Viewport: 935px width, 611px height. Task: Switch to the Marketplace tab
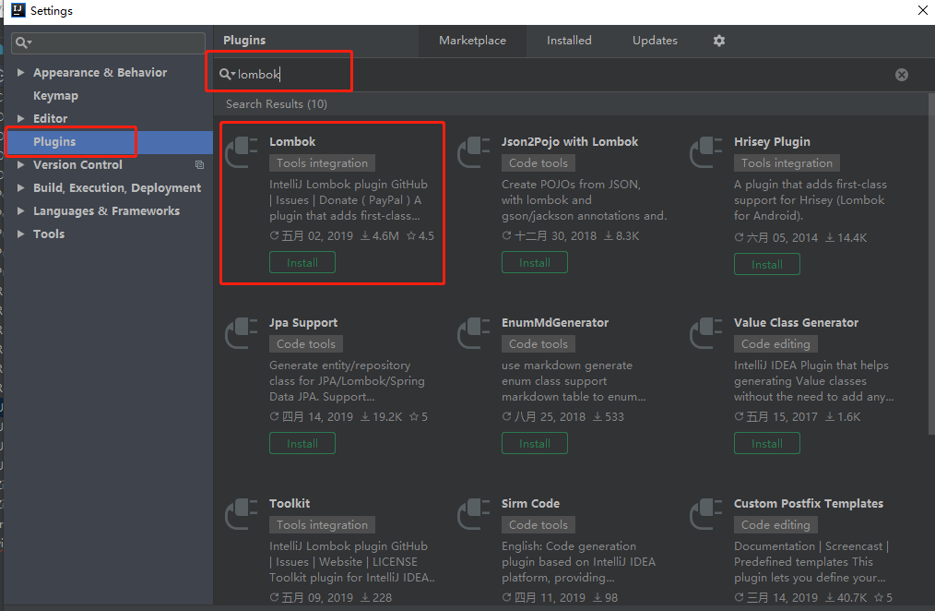(472, 41)
